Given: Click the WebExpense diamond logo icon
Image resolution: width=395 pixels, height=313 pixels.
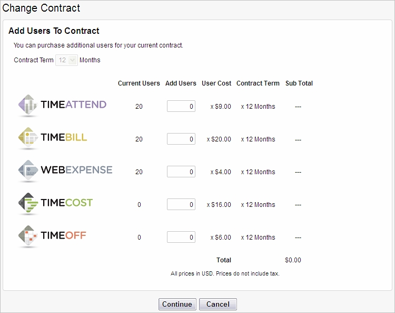Looking at the screenshot, I should click(x=28, y=170).
